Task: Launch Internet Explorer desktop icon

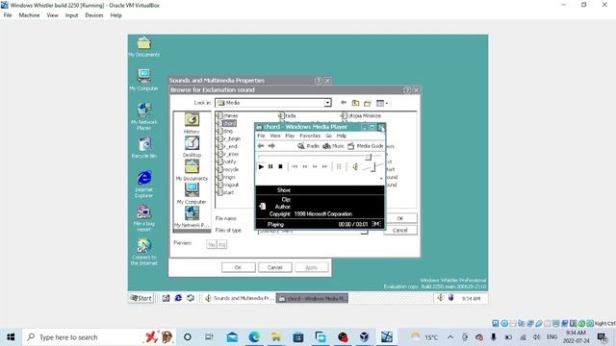Action: pos(143,184)
